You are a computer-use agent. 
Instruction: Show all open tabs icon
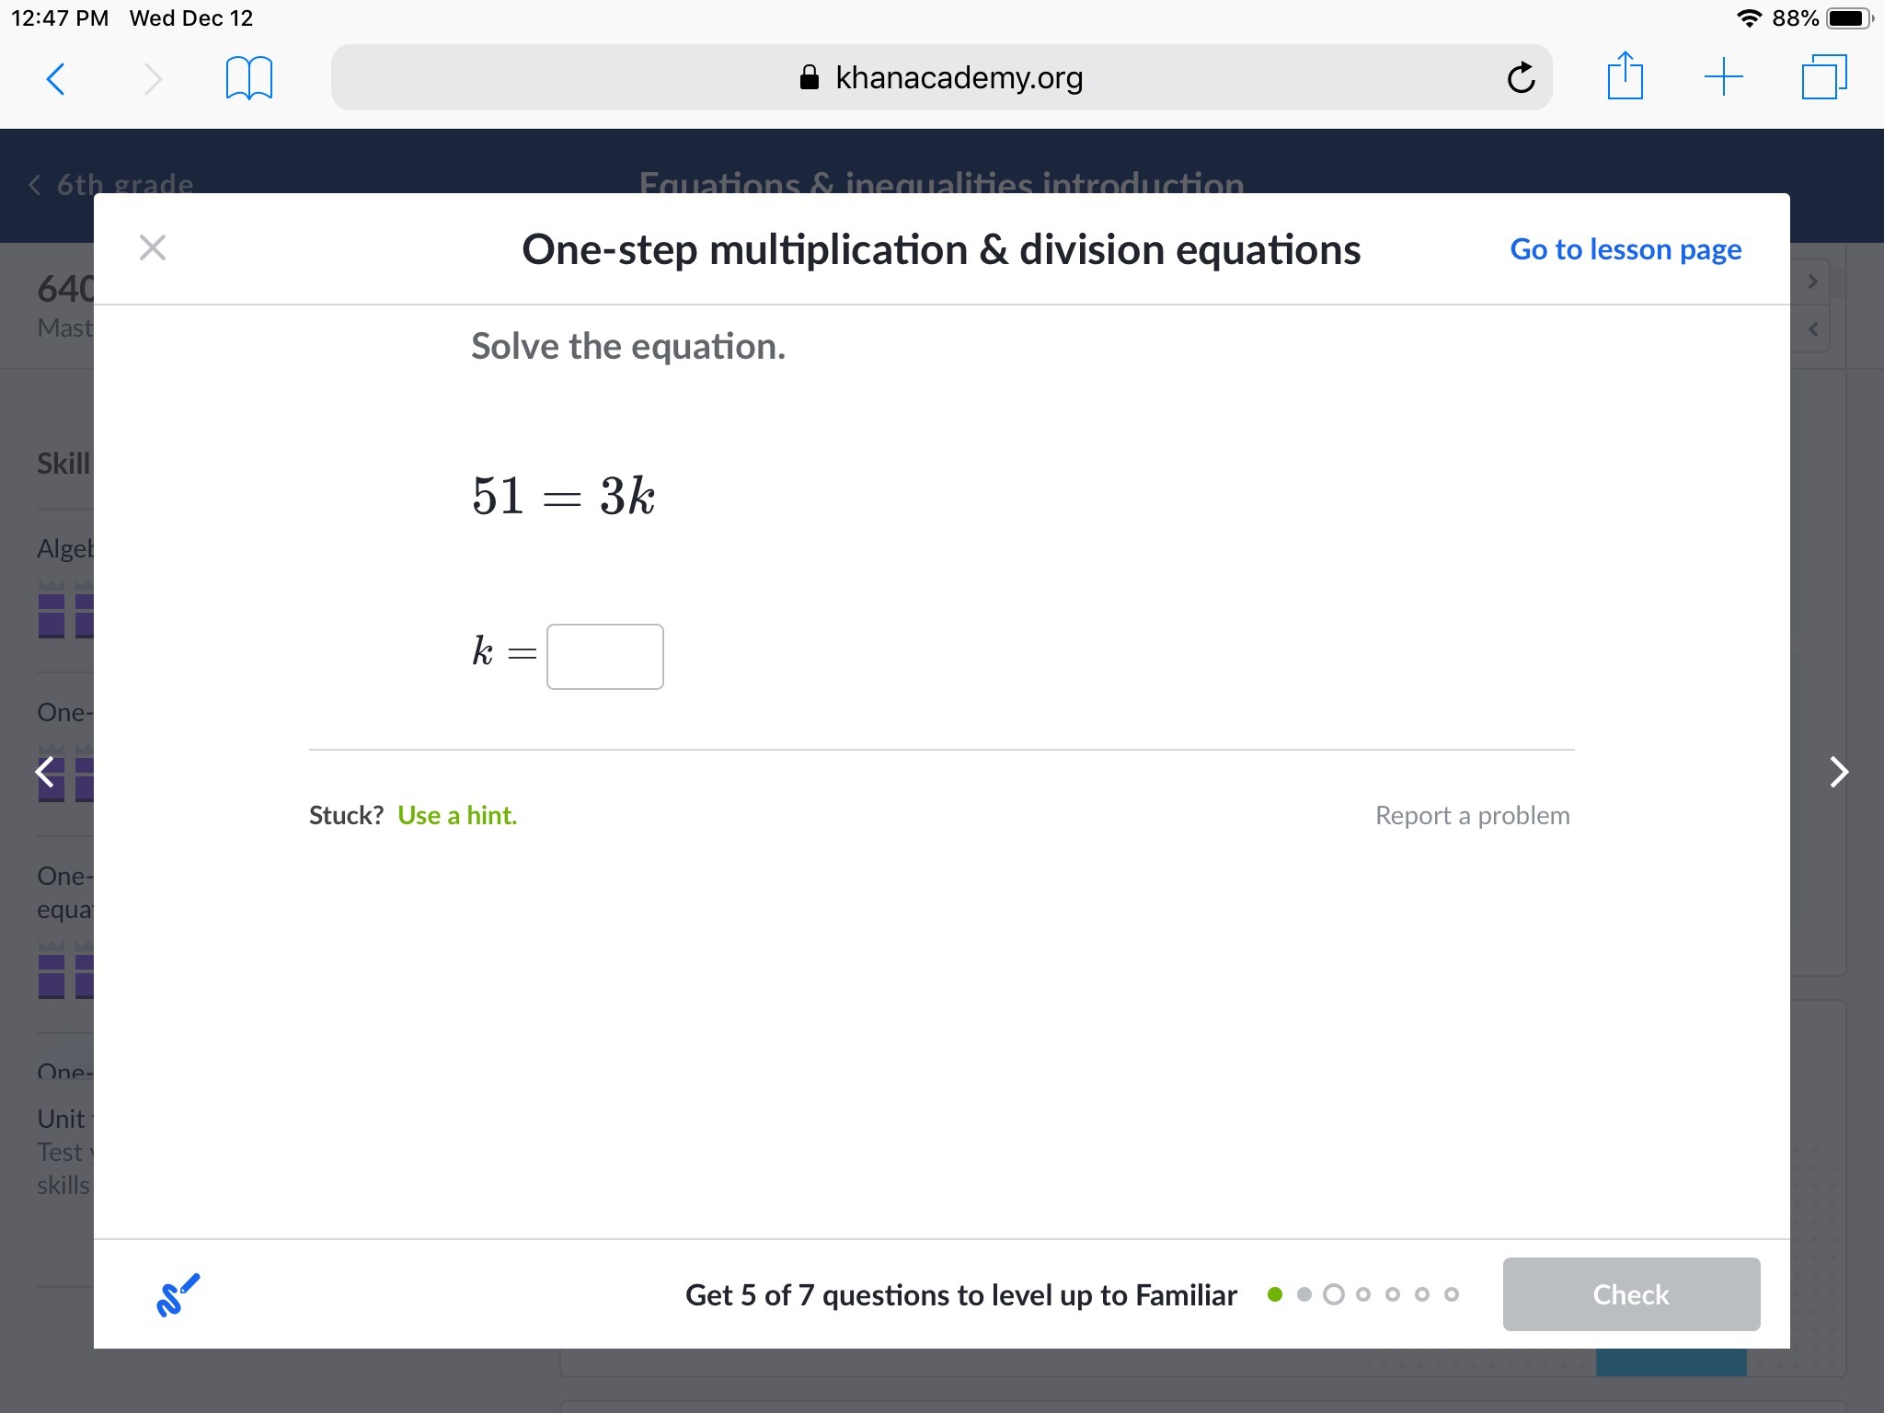coord(1823,77)
